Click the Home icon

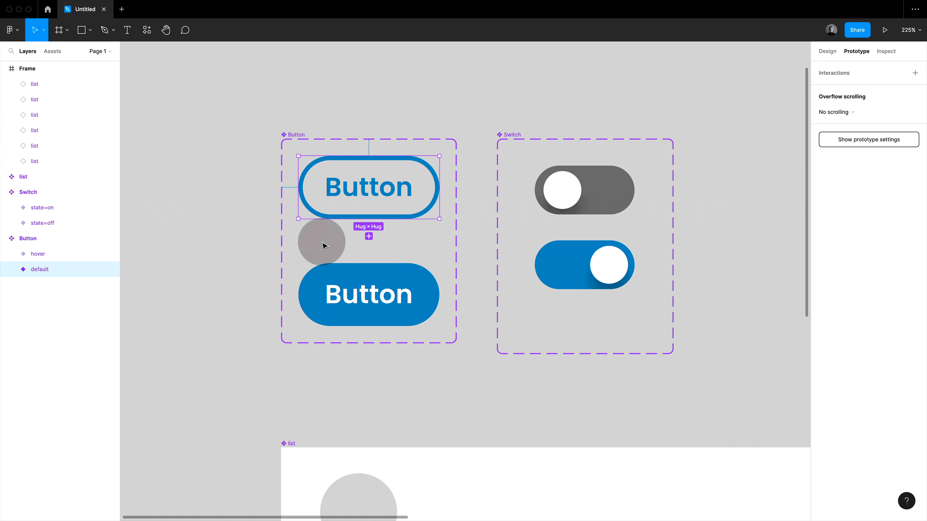click(48, 9)
